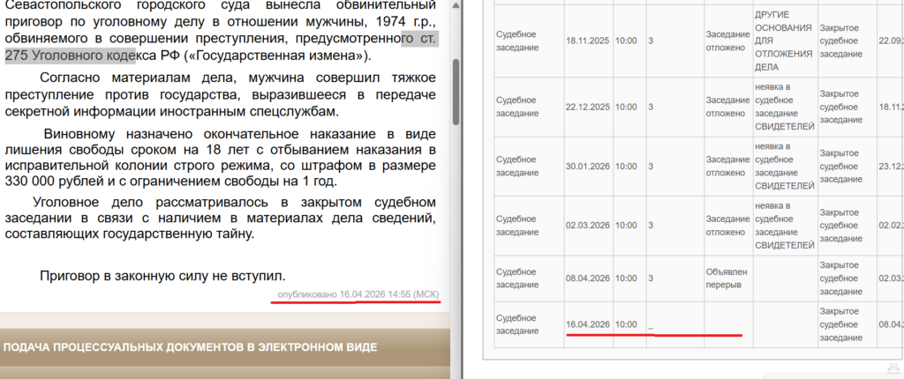Viewport: 904px width, 379px height.
Task: Click the publication timestamp 16.04.2026 14:55 (МСК)
Action: coord(358,294)
